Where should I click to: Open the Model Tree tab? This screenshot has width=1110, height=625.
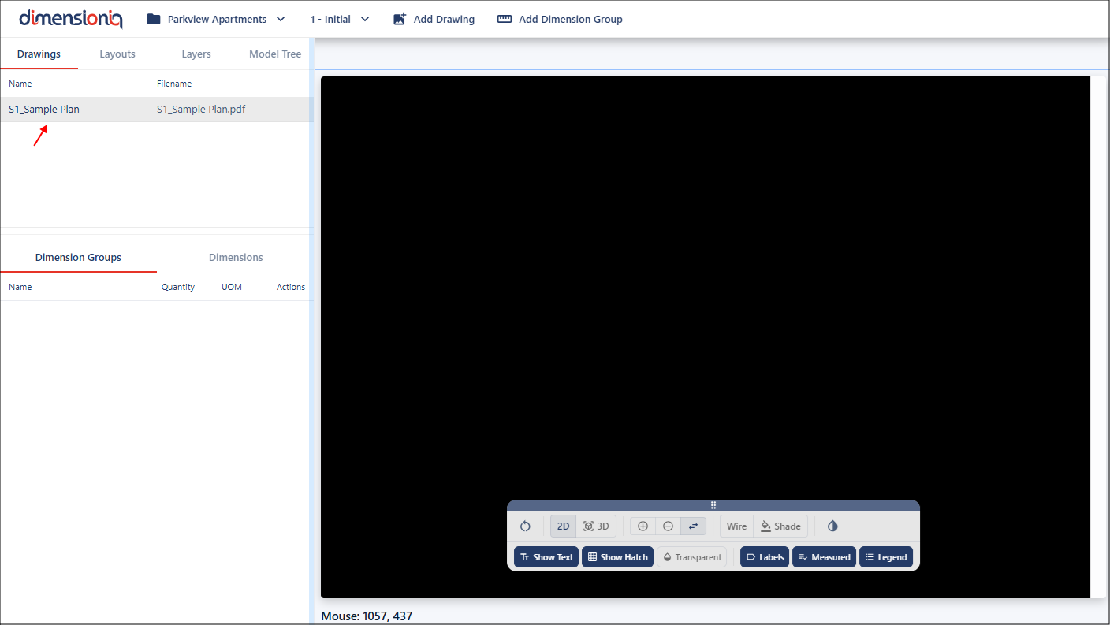click(275, 54)
